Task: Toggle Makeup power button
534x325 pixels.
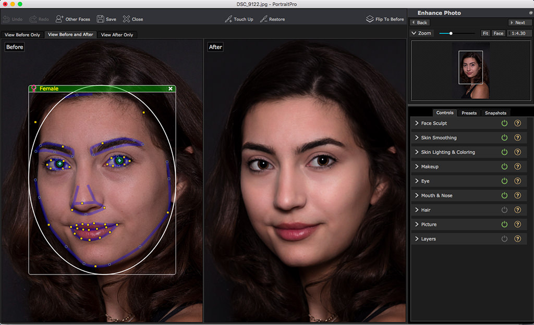Action: click(x=504, y=167)
